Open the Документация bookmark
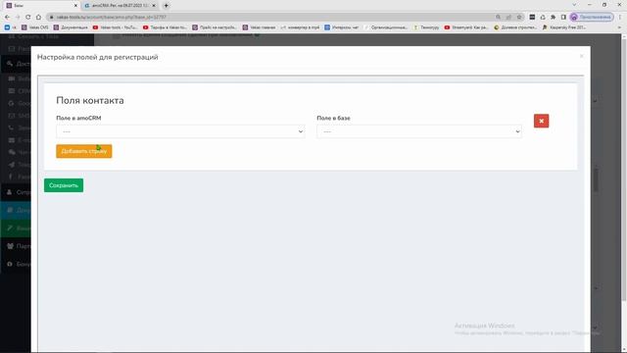 coord(71,27)
